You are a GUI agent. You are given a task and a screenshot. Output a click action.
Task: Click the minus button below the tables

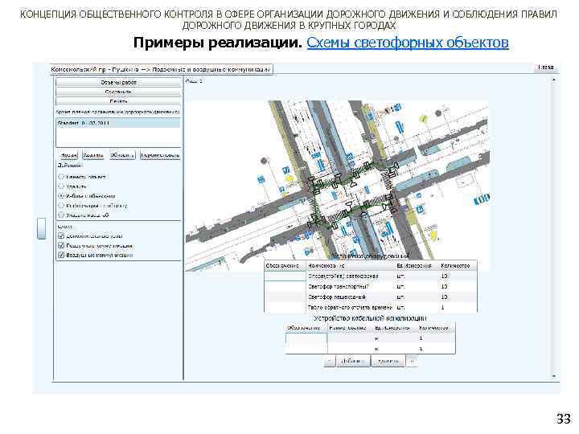tap(330, 362)
